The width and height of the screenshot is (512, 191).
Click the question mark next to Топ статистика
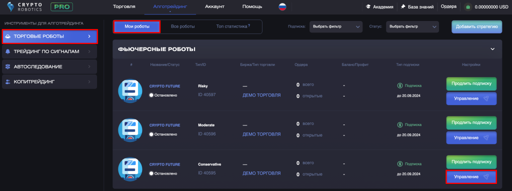[249, 25]
